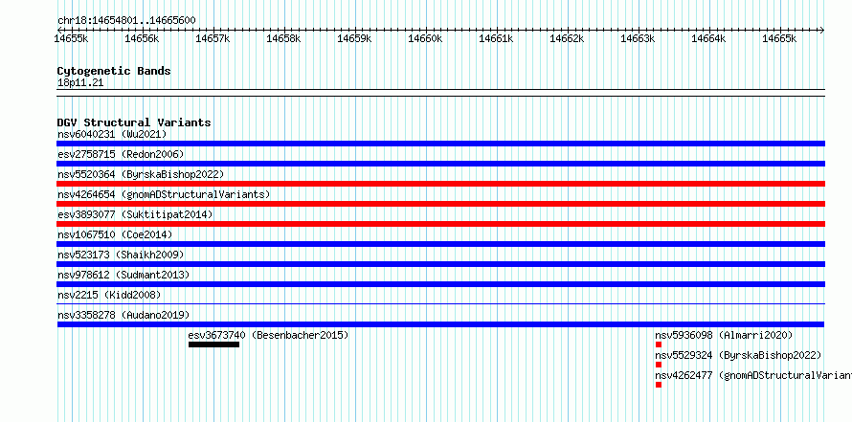Click the 14659k ruler mark
This screenshot has width=852, height=422.
click(354, 38)
